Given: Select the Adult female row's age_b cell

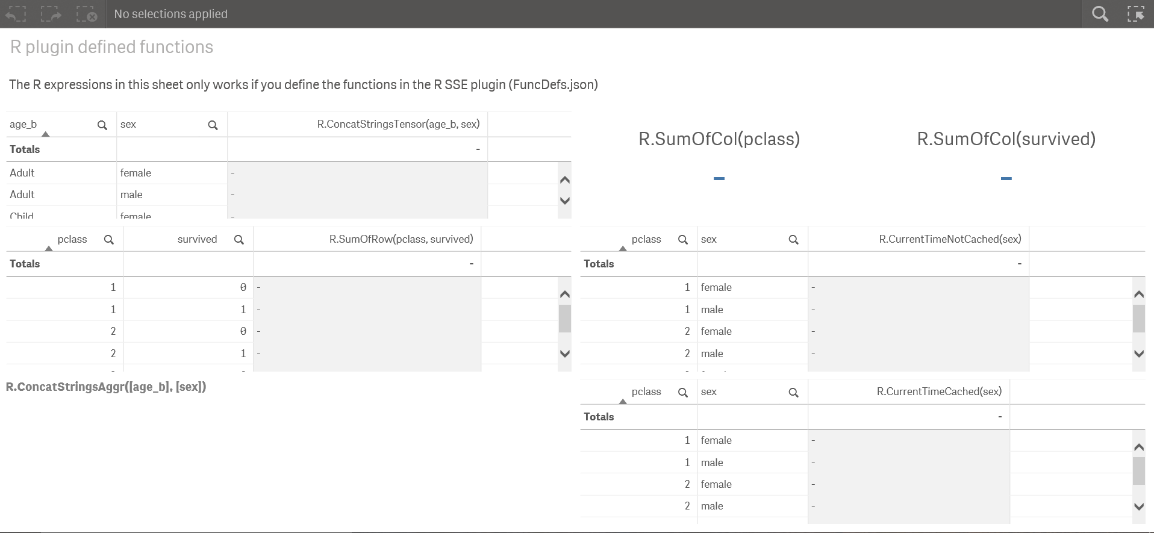Looking at the screenshot, I should pos(61,173).
